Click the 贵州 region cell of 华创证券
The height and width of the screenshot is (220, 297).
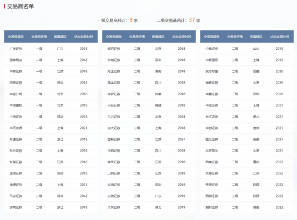click(x=256, y=128)
